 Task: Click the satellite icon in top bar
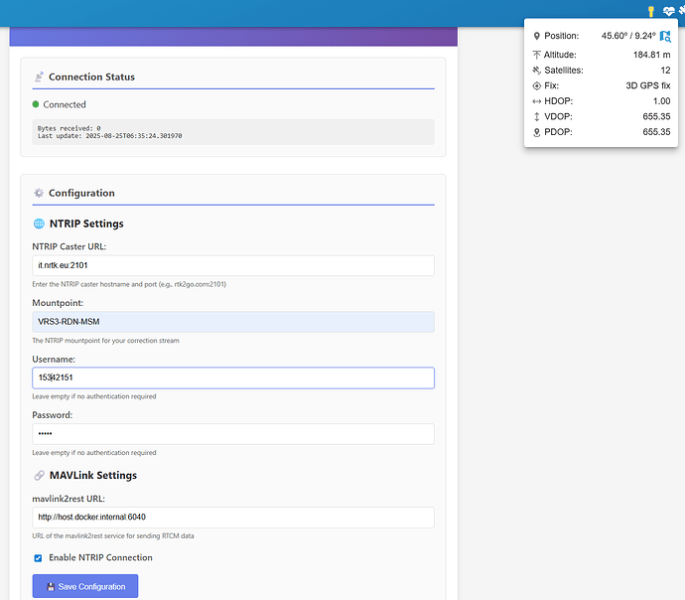(681, 11)
